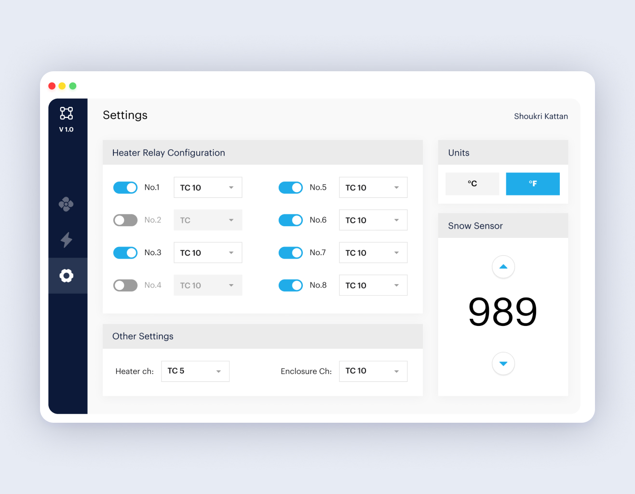The image size is (635, 494).
Task: Click the 989 snow sensor value
Action: coord(503,312)
